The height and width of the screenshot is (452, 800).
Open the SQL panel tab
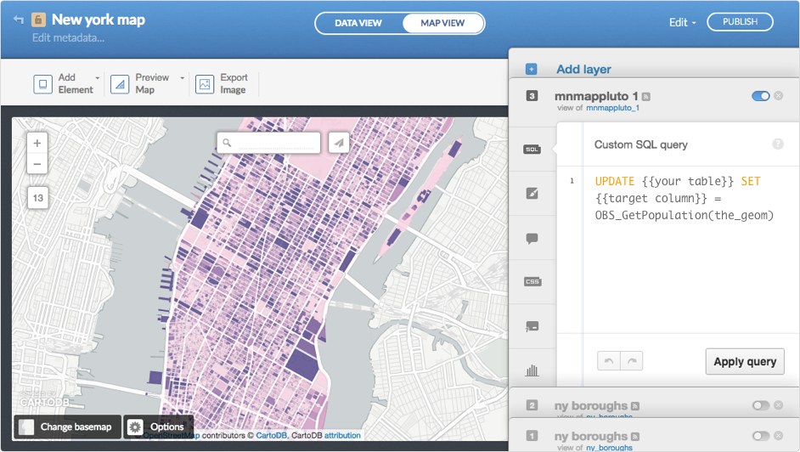(532, 149)
